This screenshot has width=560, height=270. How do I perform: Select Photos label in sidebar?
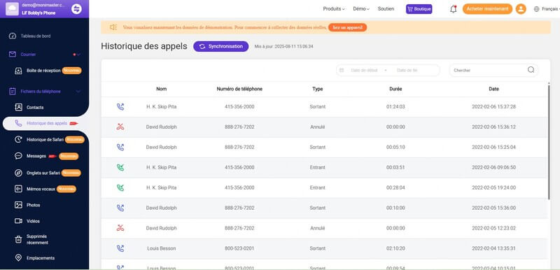tap(33, 206)
